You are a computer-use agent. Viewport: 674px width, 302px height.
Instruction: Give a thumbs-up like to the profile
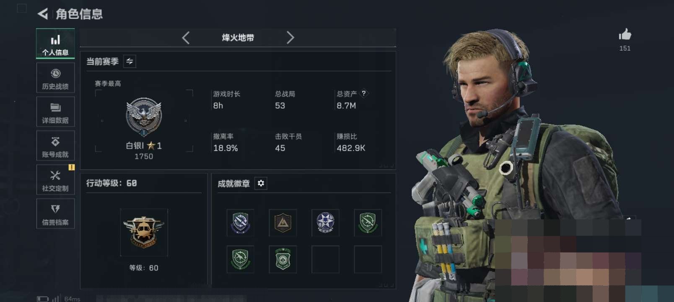click(625, 35)
